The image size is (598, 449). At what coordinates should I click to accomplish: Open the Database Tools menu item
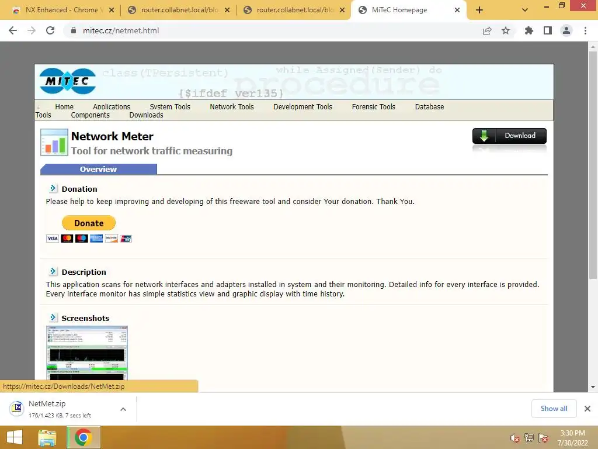pyautogui.click(x=429, y=107)
